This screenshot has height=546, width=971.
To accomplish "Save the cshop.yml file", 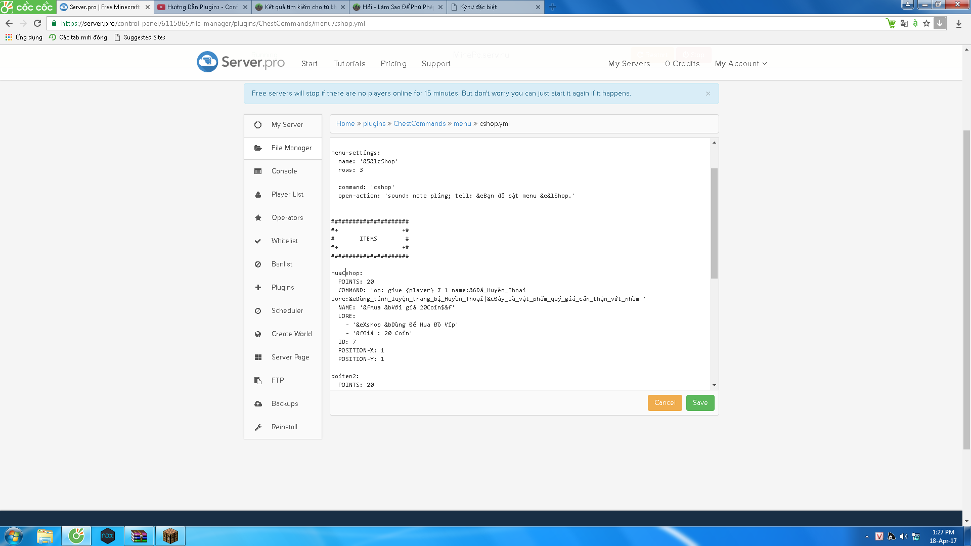I will click(700, 403).
